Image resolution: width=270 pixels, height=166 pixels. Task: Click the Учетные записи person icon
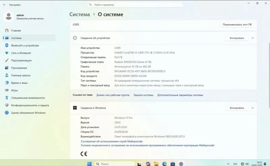click(x=7, y=75)
